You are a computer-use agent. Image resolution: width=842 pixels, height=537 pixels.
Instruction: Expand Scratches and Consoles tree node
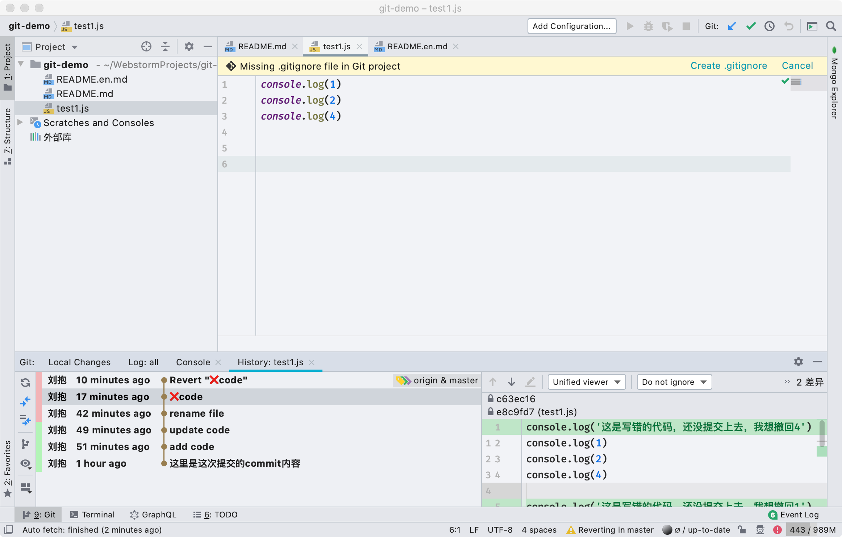pos(21,122)
